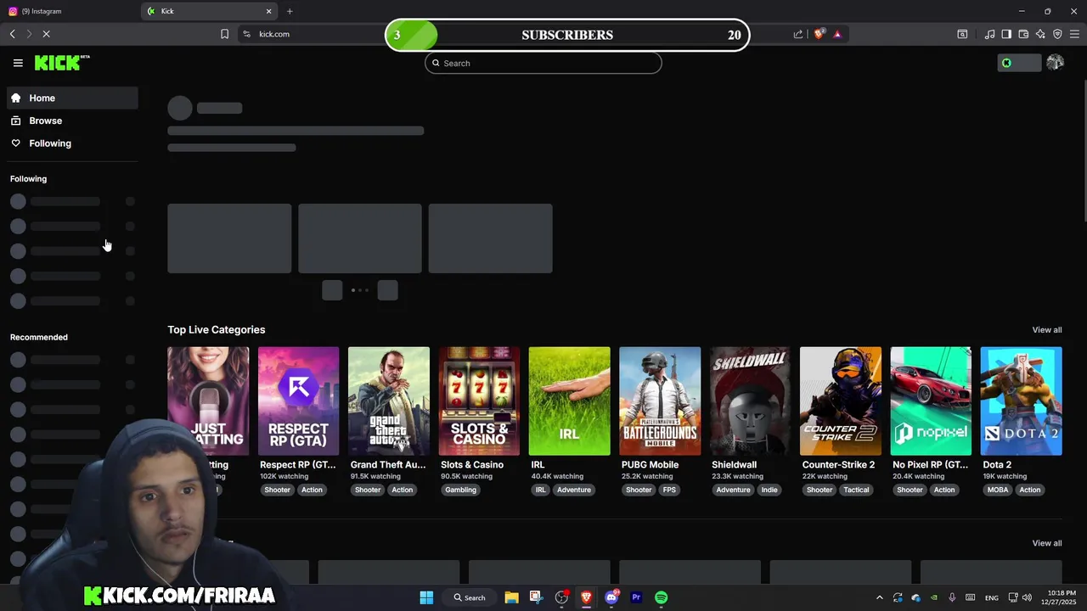Click the ENG language indicator
Image resolution: width=1087 pixels, height=611 pixels.
pos(991,597)
